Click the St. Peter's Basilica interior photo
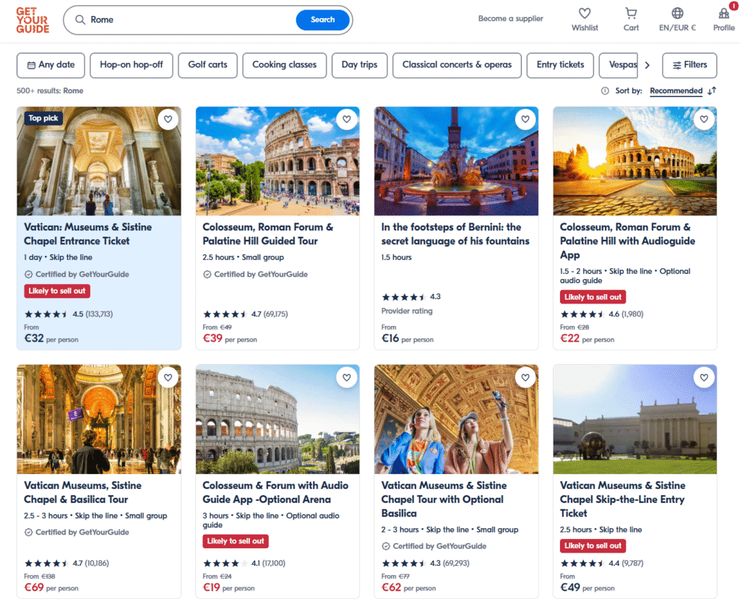Image resolution: width=740 pixels, height=604 pixels. (x=99, y=419)
